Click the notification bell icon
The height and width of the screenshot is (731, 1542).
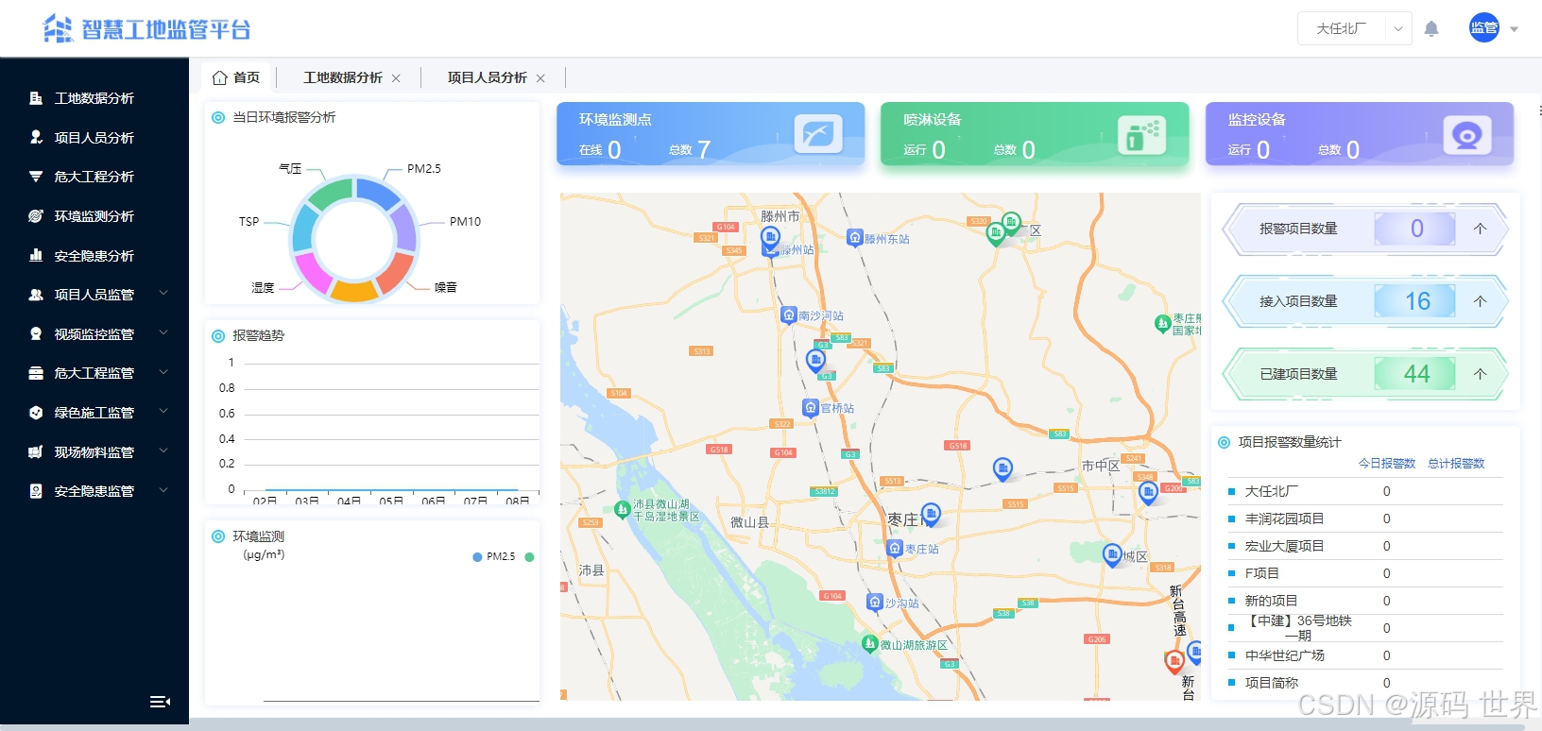pos(1431,28)
